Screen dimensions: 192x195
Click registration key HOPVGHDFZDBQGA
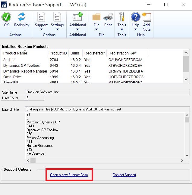(126, 77)
